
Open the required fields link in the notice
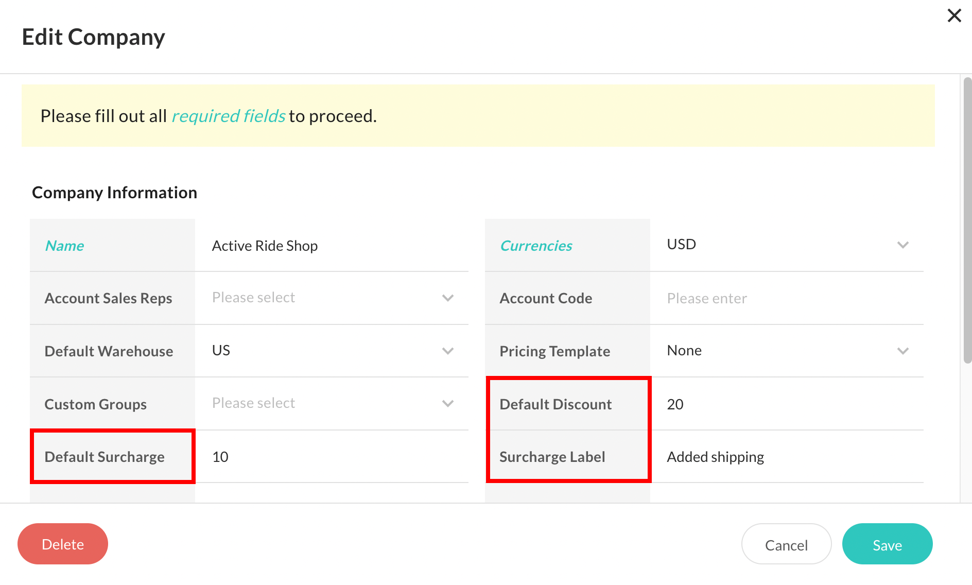228,116
